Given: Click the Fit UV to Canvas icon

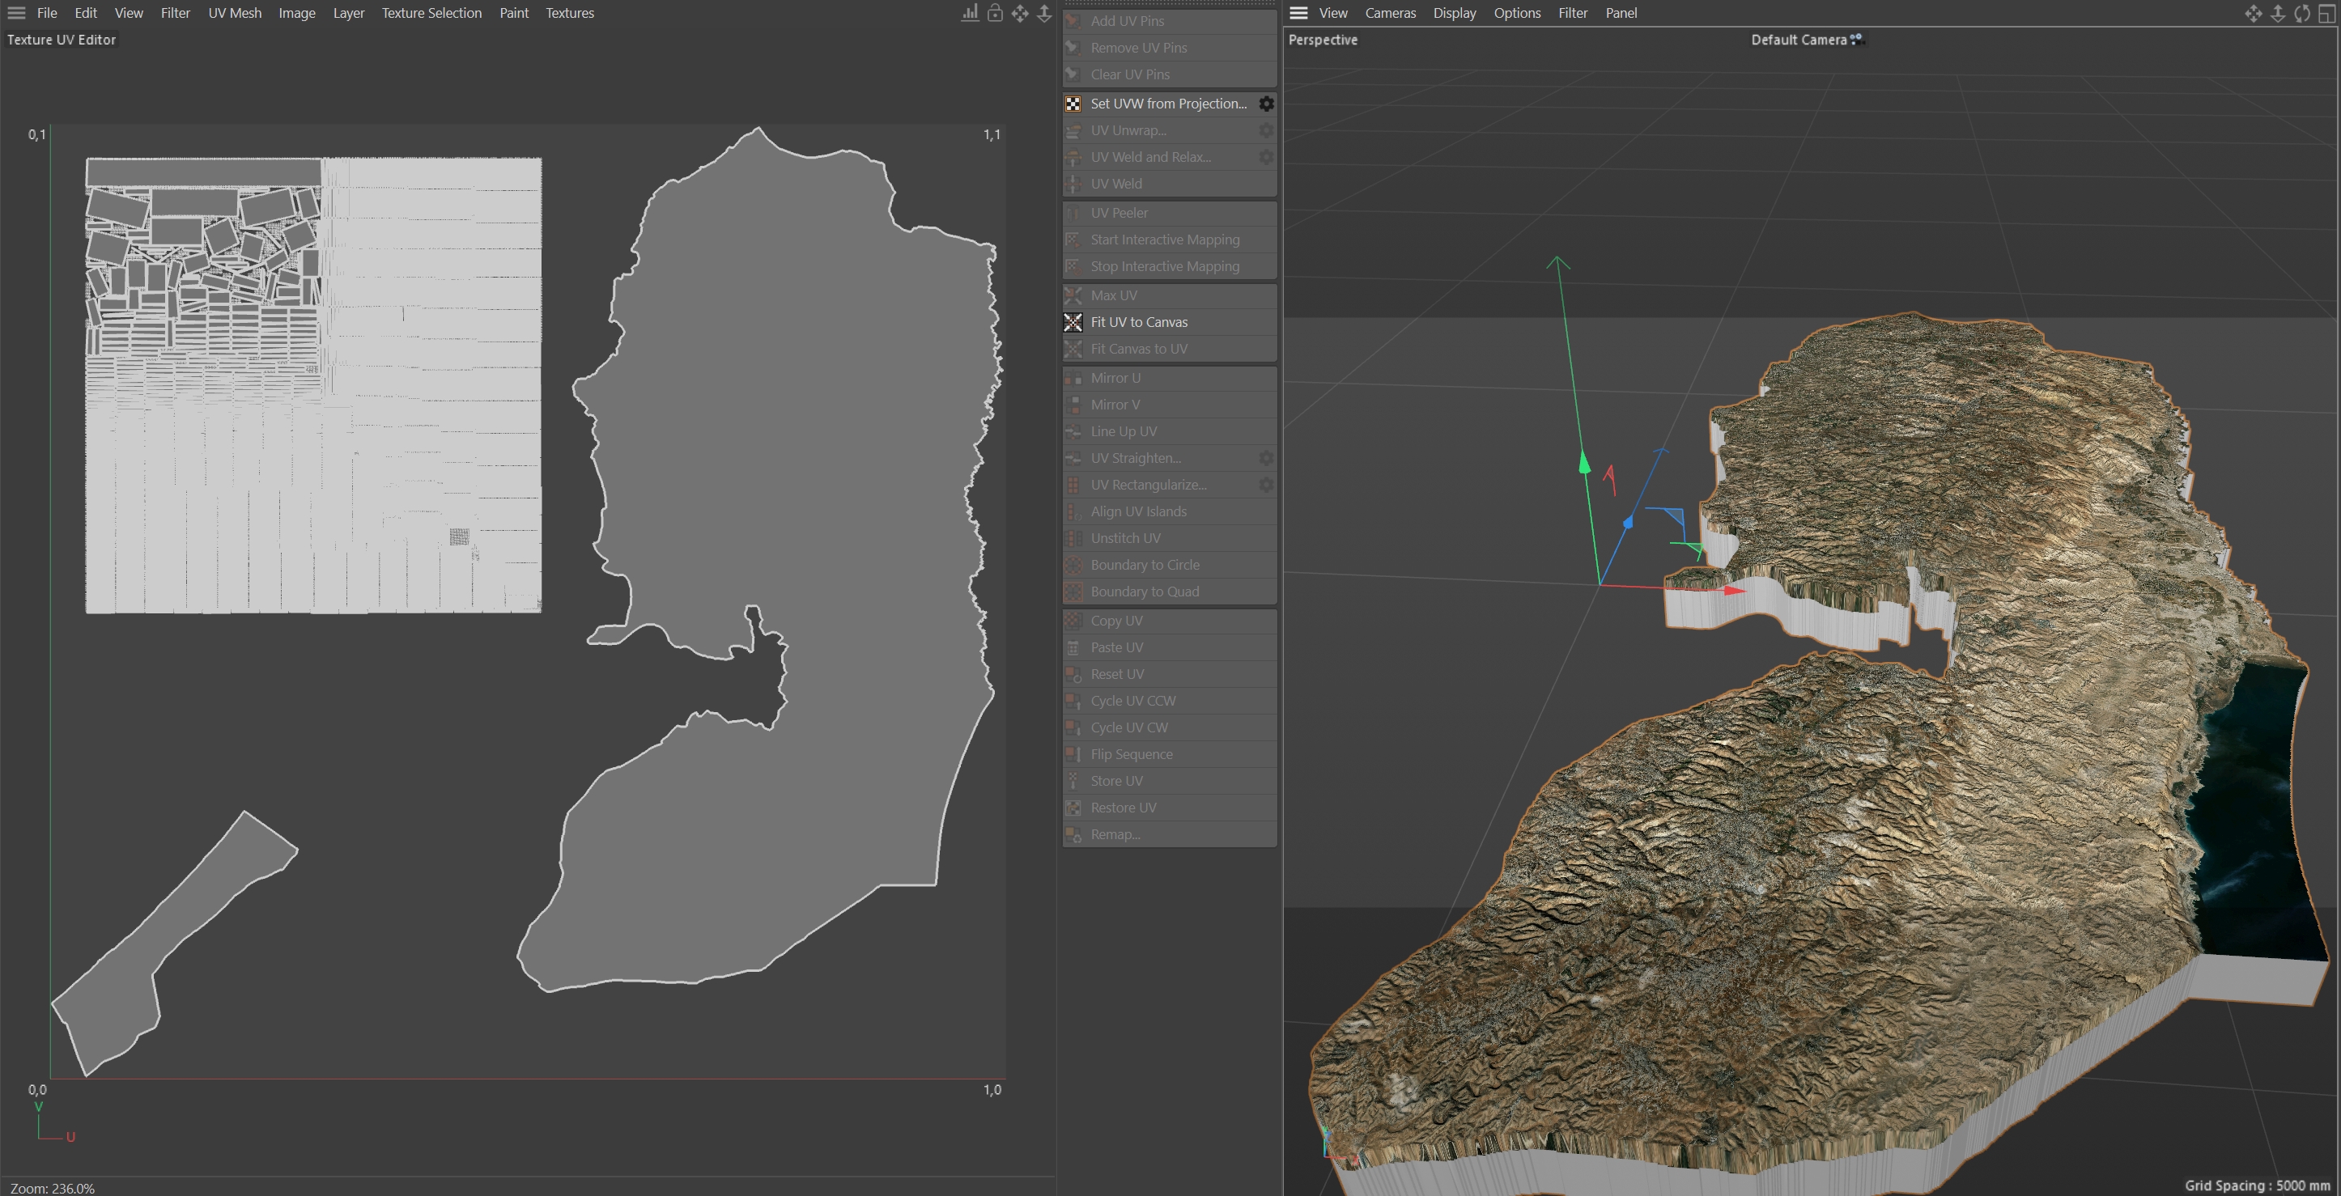Looking at the screenshot, I should (x=1073, y=321).
